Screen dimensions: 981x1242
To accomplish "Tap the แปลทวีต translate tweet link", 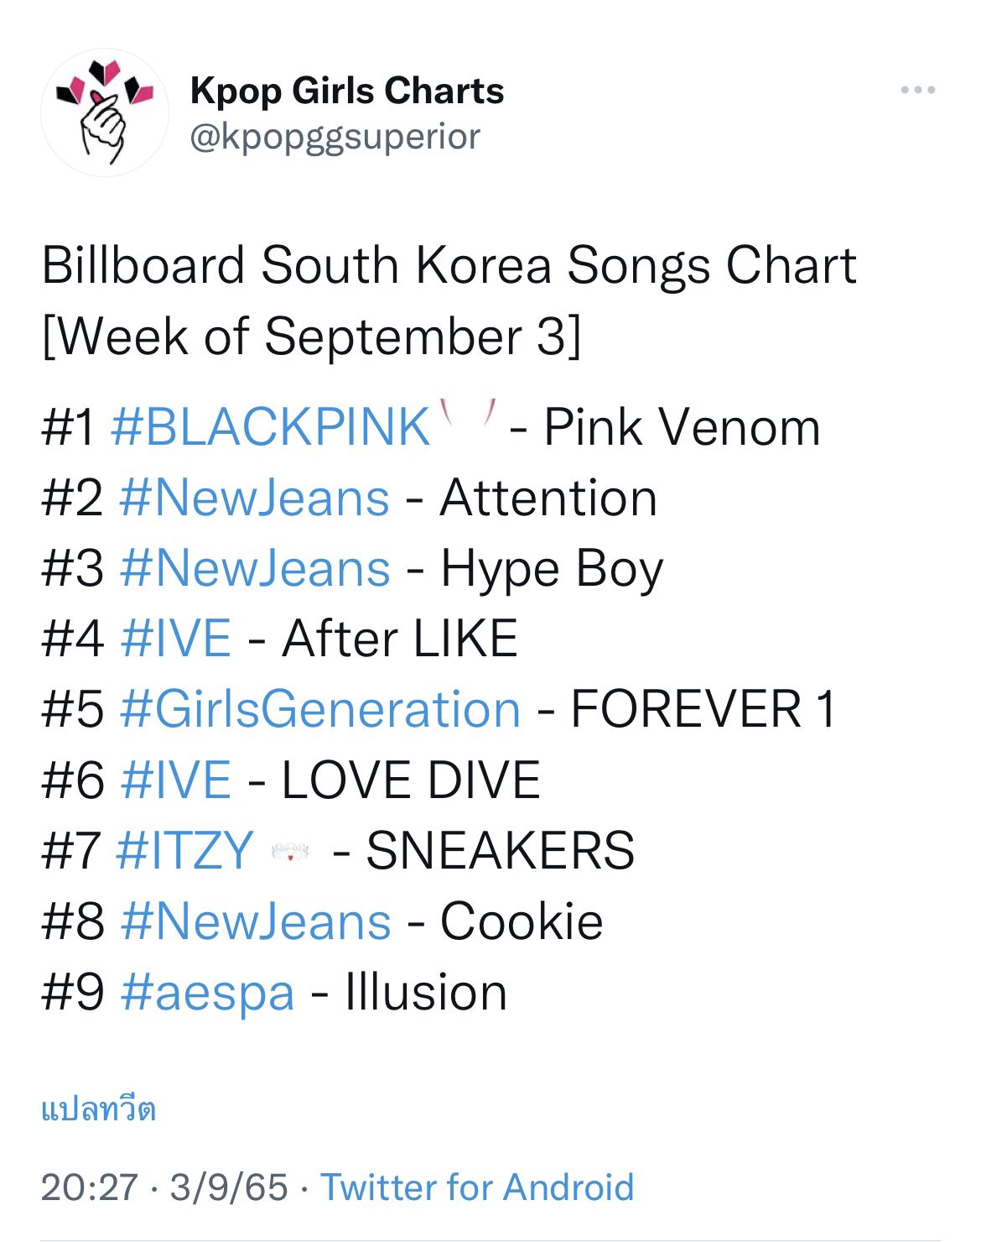I will click(99, 1109).
